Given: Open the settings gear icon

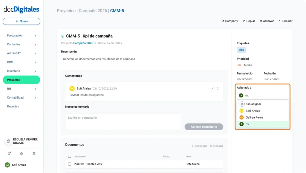Looking at the screenshot, I should pos(21,153).
